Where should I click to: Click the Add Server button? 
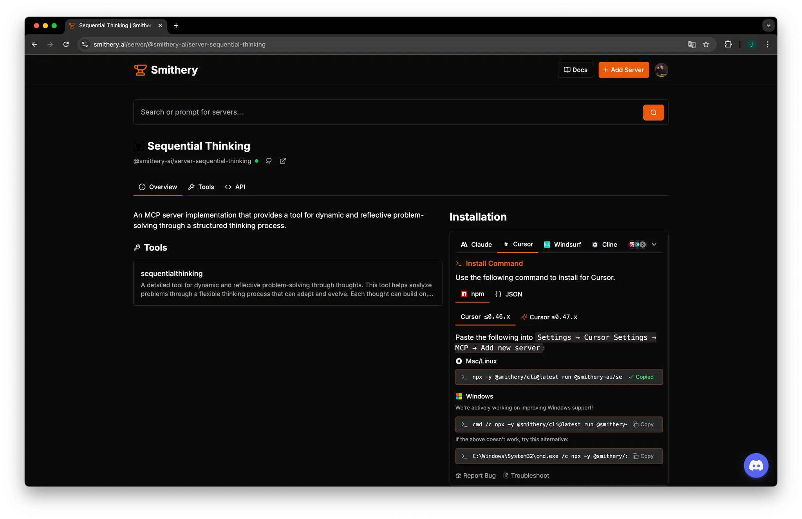(x=623, y=70)
